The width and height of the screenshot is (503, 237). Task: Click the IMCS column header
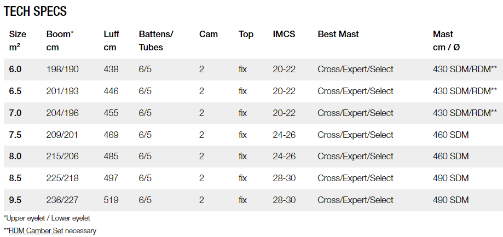tap(284, 34)
